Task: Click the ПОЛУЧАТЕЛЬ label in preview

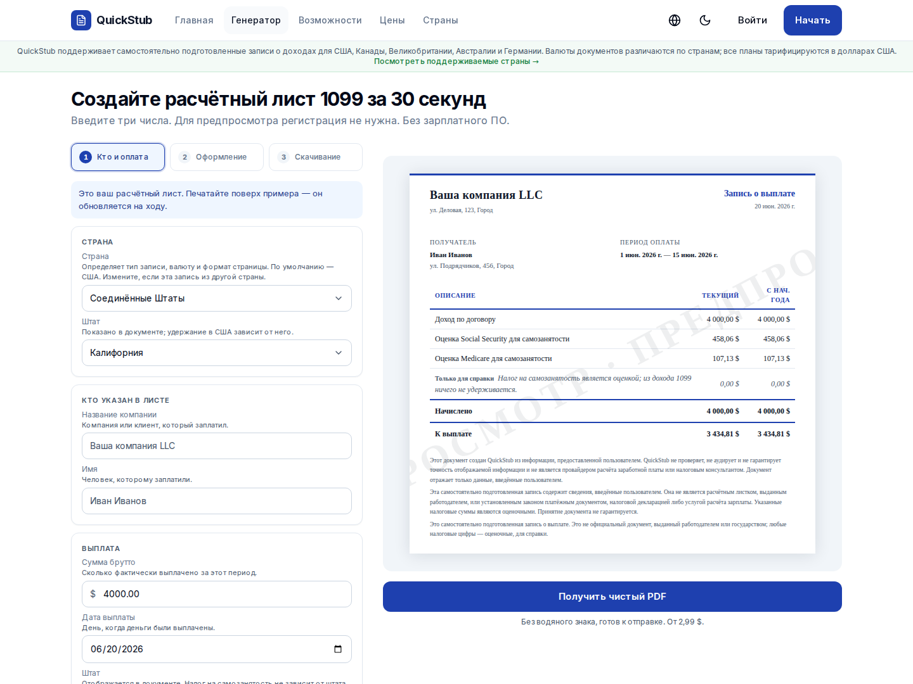Action: point(453,243)
